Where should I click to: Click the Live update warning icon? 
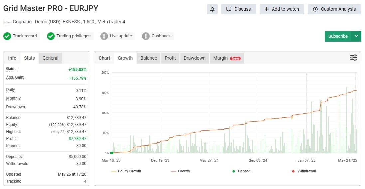point(104,36)
